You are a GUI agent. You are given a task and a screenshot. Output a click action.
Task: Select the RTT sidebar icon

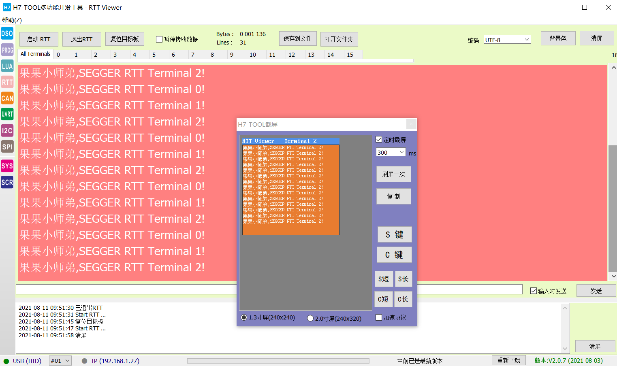coord(7,83)
